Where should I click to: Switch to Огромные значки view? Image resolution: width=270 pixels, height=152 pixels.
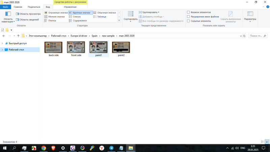tap(56, 12)
